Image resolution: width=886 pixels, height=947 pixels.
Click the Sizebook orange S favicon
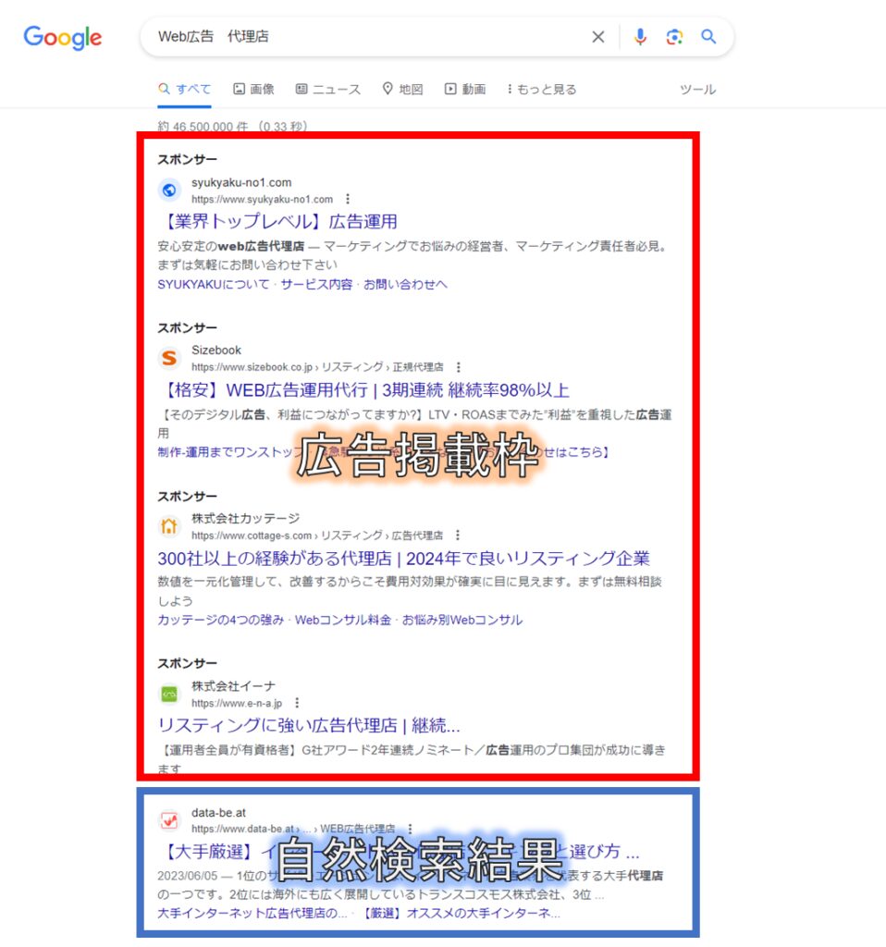coord(170,358)
